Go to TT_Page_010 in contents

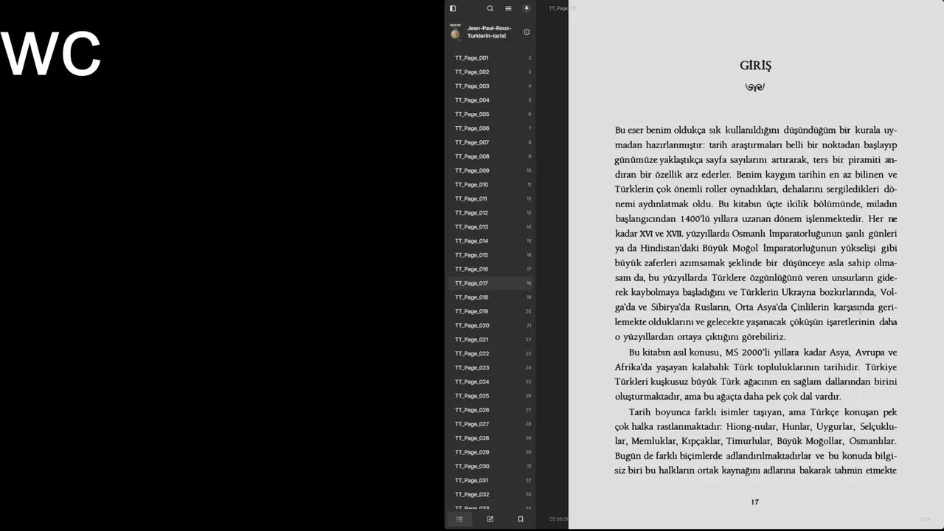point(490,184)
